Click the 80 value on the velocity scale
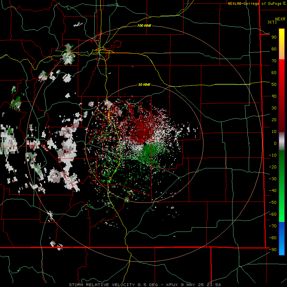Screen dimensions: 287x287 tap(274, 49)
